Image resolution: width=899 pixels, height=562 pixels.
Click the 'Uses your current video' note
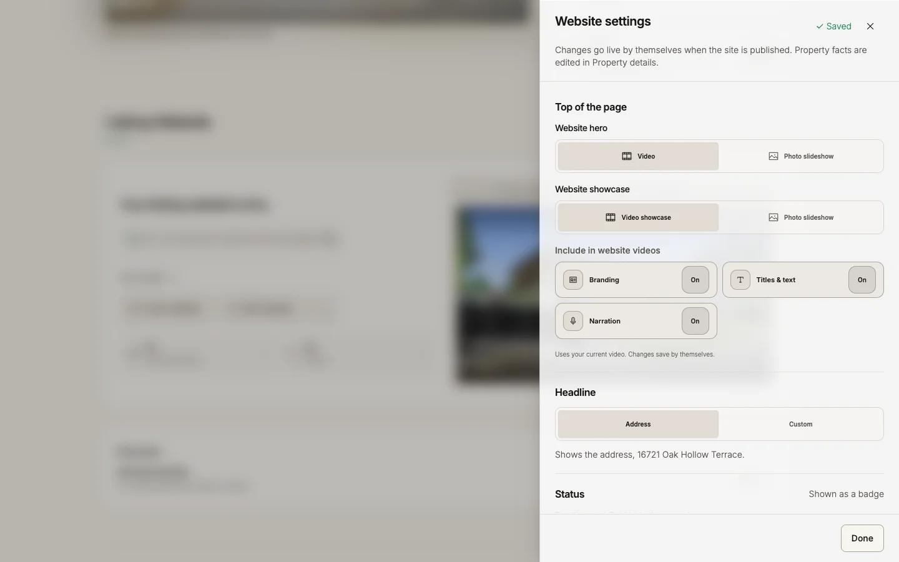coord(634,354)
